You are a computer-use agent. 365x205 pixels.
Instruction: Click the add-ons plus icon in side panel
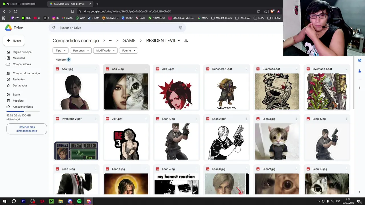pyautogui.click(x=360, y=88)
